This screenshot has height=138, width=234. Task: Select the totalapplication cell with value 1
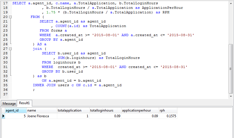(x=73, y=116)
